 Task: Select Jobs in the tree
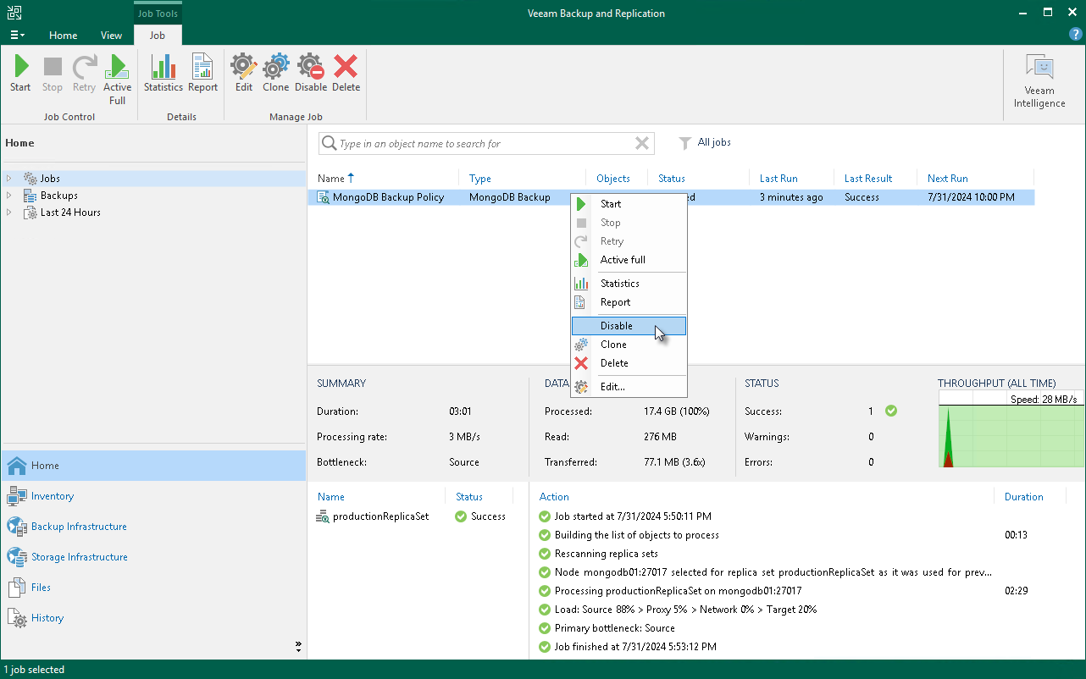tap(50, 179)
